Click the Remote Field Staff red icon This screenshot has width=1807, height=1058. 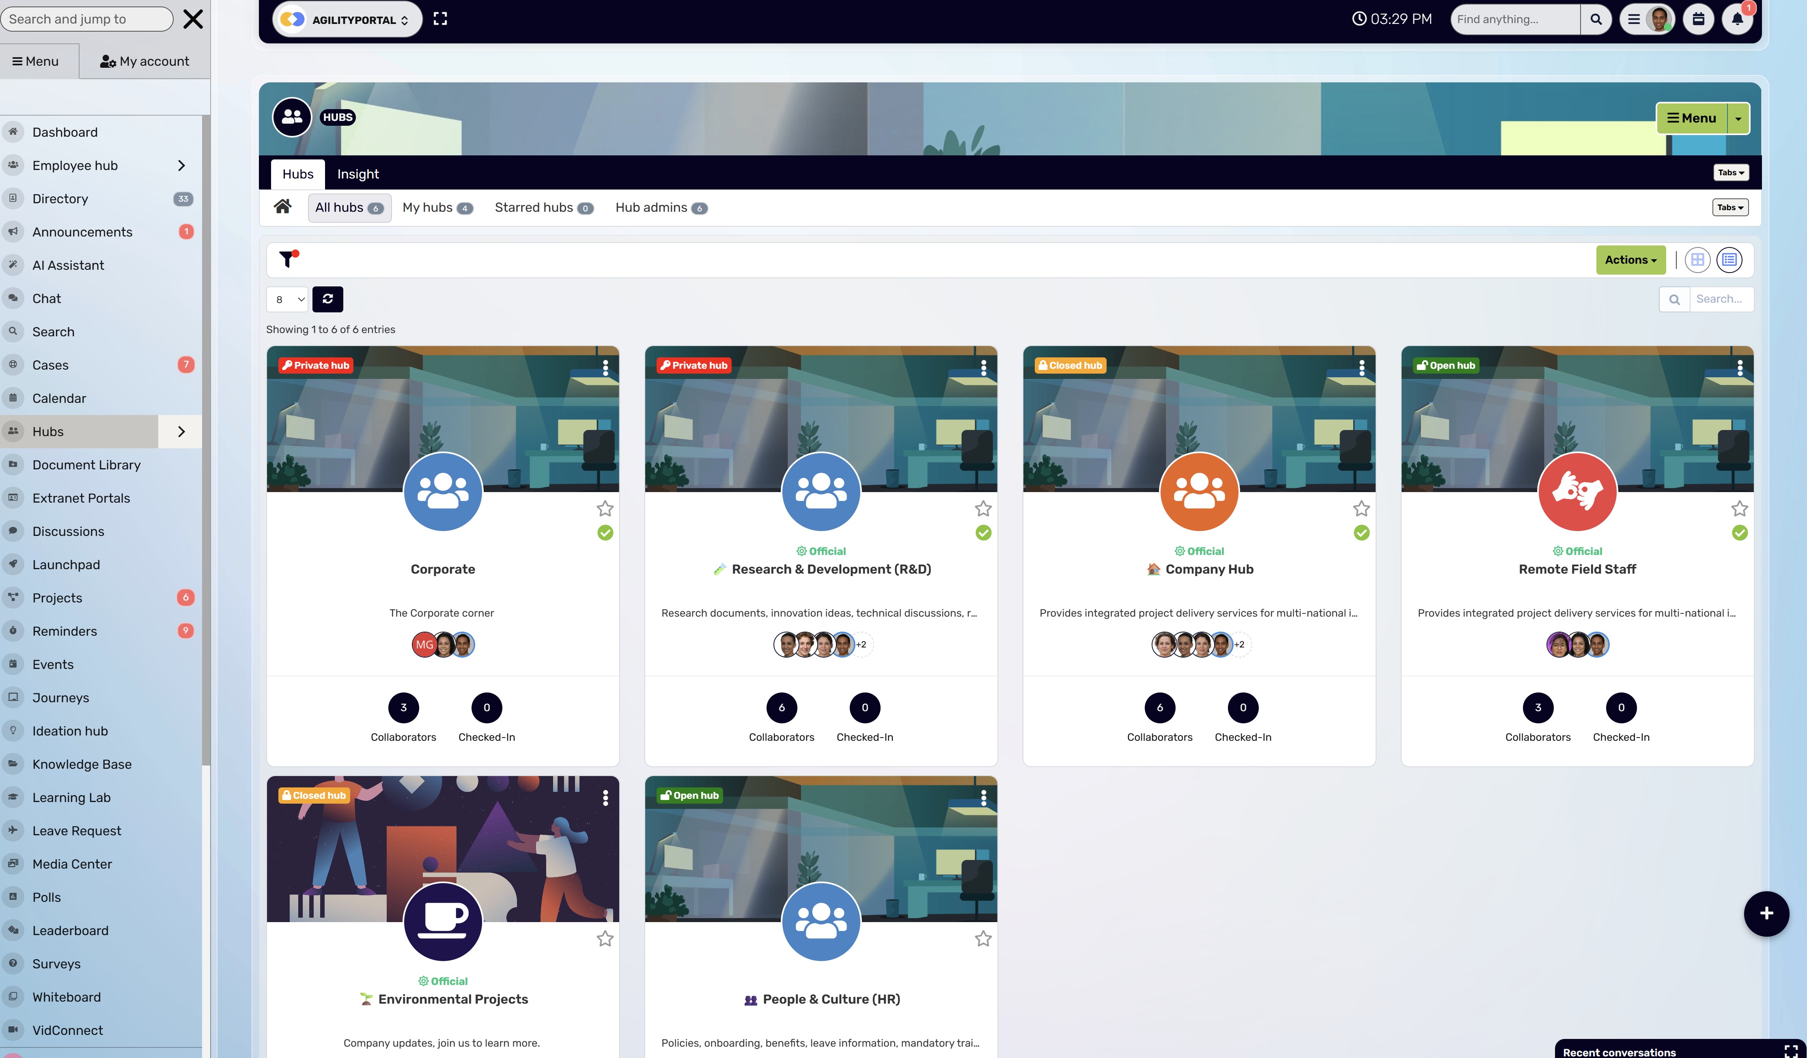(x=1577, y=492)
